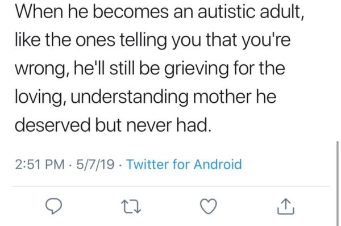Click the 2:51 PM timestamp
The width and height of the screenshot is (341, 226).
point(40,164)
